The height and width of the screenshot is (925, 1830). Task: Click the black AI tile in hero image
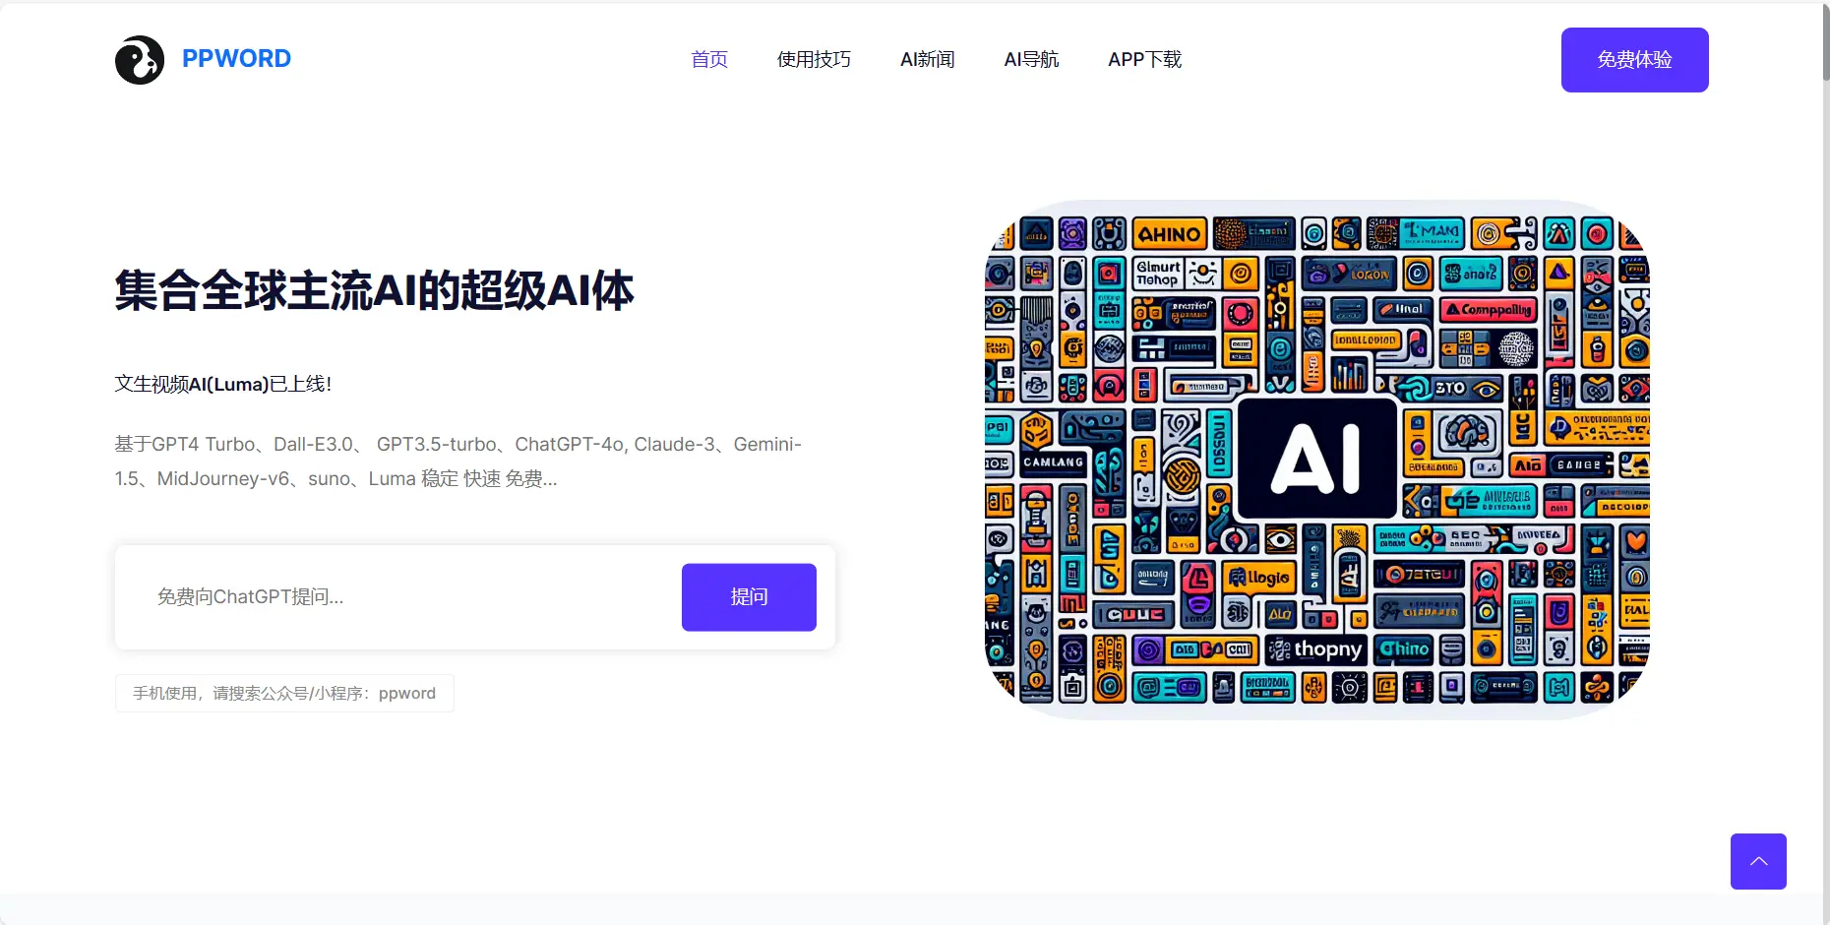coord(1316,459)
